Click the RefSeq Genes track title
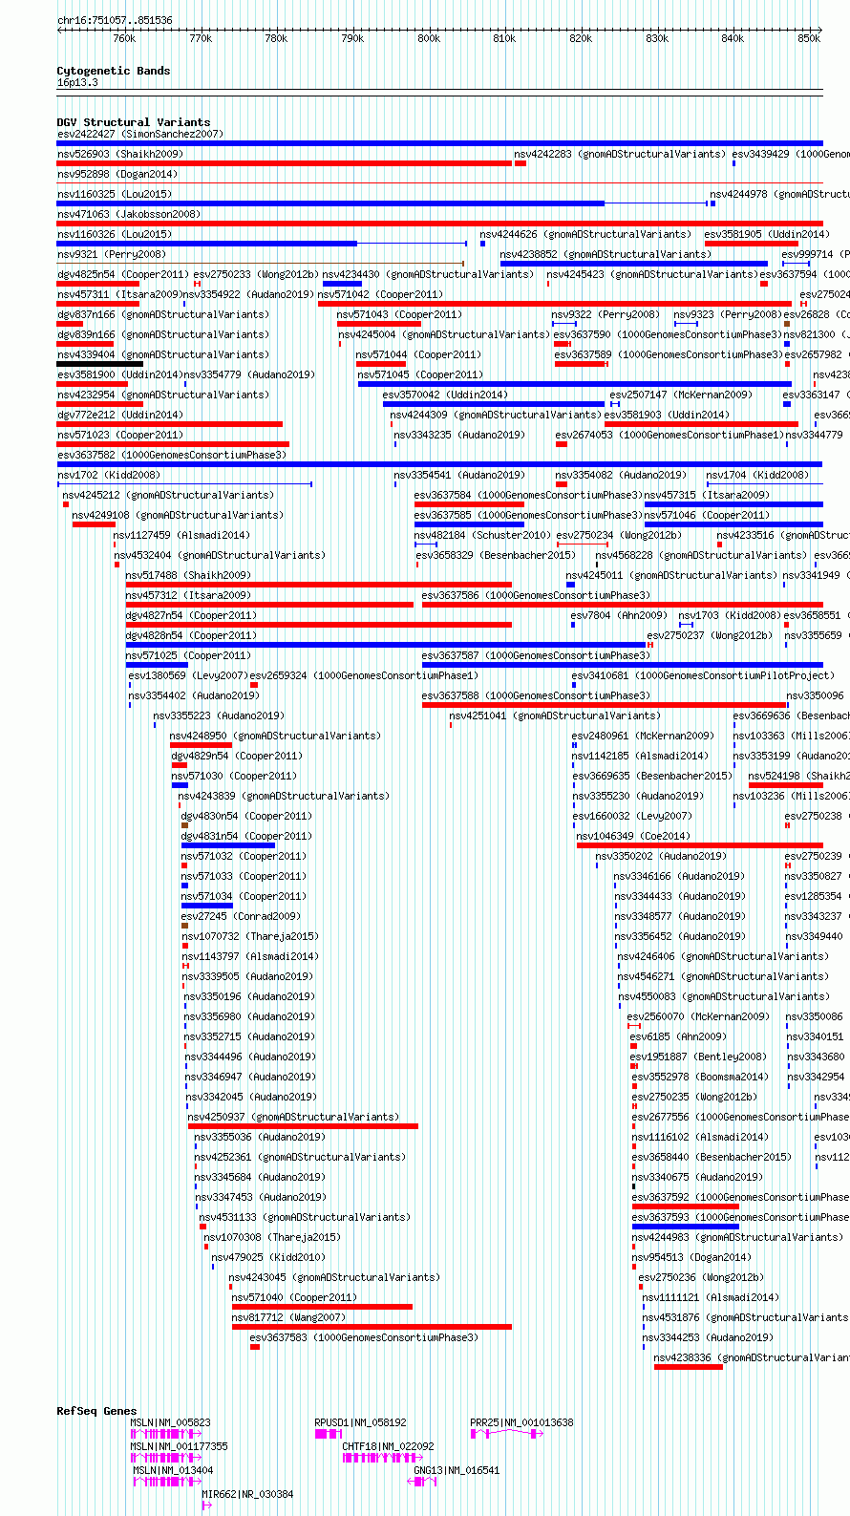Screen dimensions: 850x1516 96,1411
